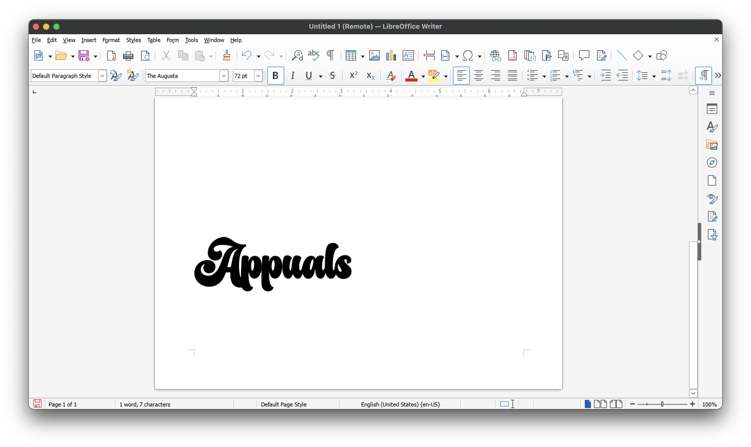The height and width of the screenshot is (447, 751).
Task: Expand the font size dropdown
Action: tap(258, 76)
